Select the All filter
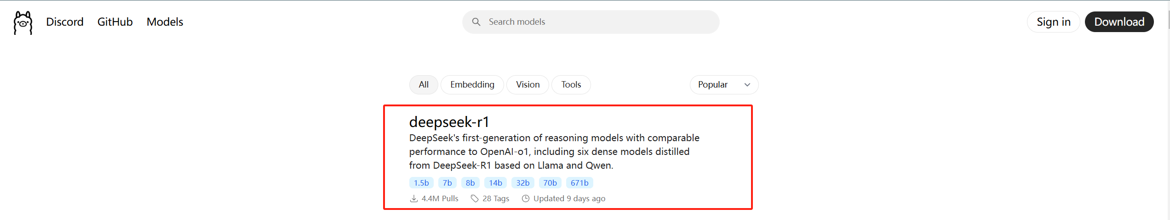 point(424,85)
